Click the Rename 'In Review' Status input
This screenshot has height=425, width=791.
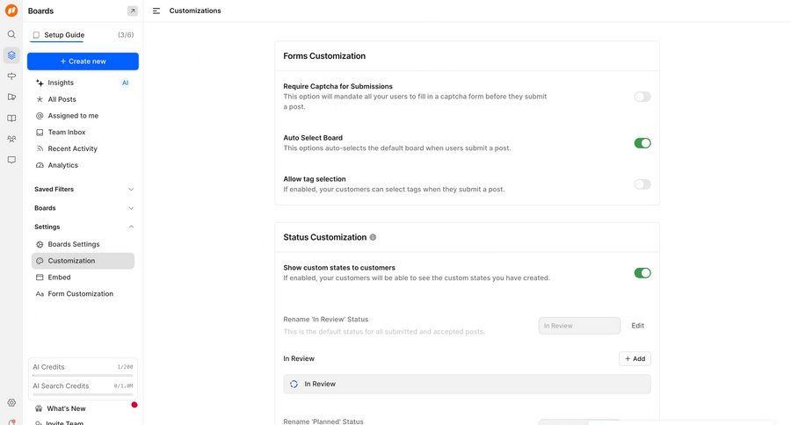pyautogui.click(x=579, y=326)
